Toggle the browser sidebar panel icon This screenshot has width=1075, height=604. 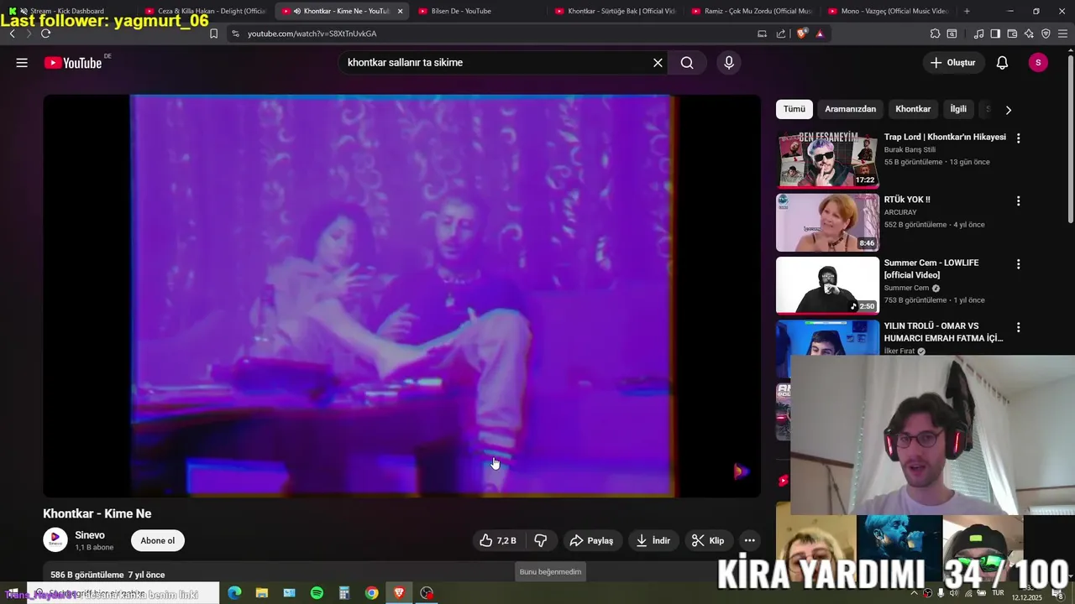[995, 34]
